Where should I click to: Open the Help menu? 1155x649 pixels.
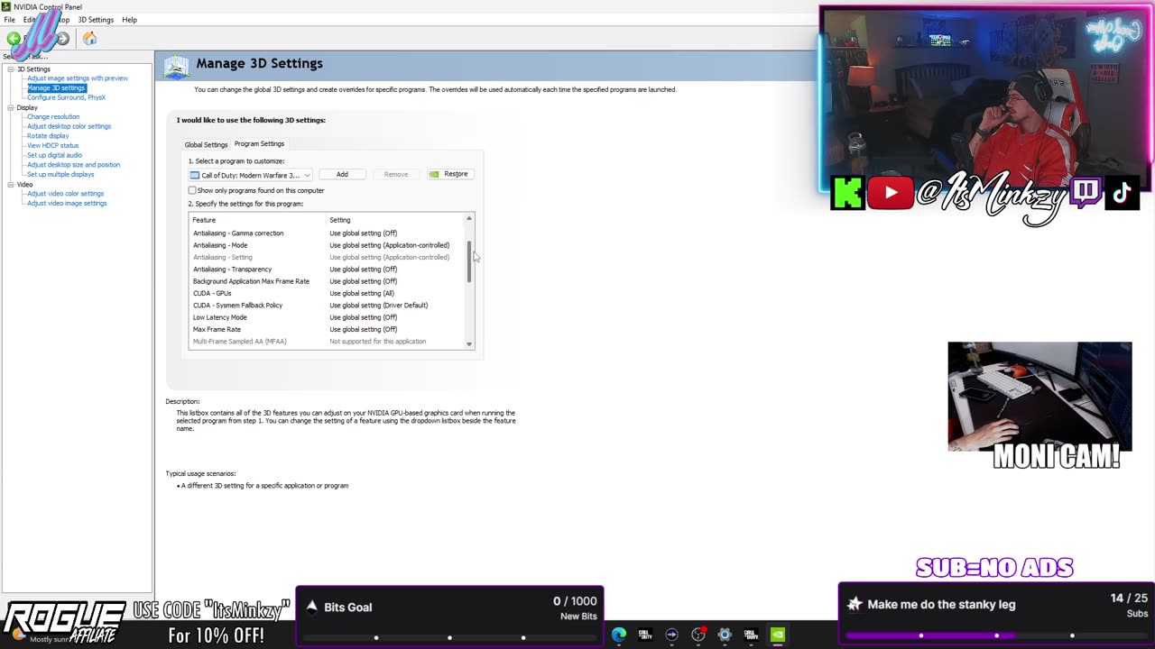(x=129, y=20)
